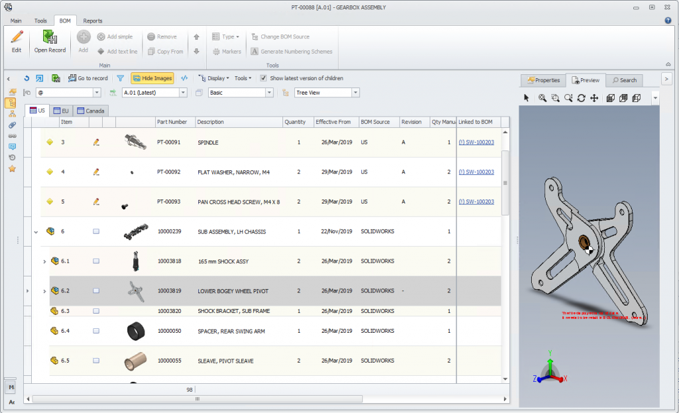Click the refresh icon in the BOM toolbar
Viewport: 679px width, 413px height.
pyautogui.click(x=27, y=78)
